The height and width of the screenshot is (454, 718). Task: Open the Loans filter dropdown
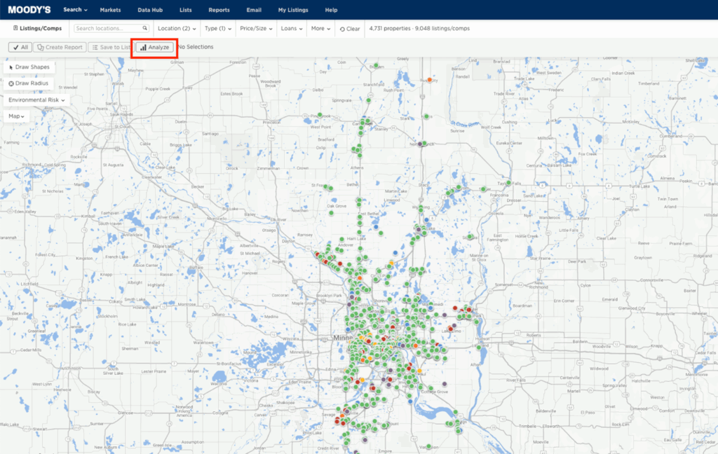tap(292, 29)
